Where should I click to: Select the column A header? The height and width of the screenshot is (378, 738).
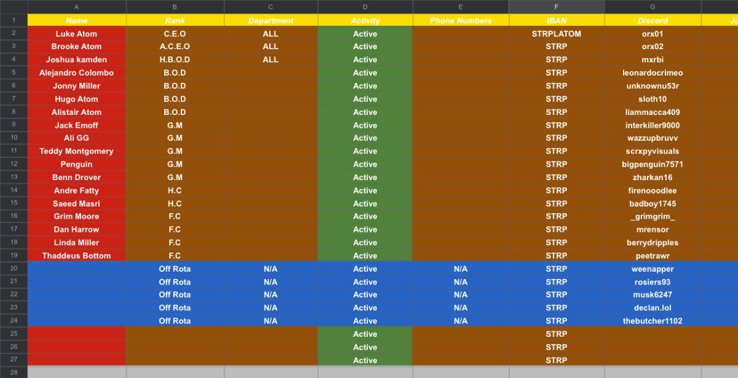[x=76, y=7]
